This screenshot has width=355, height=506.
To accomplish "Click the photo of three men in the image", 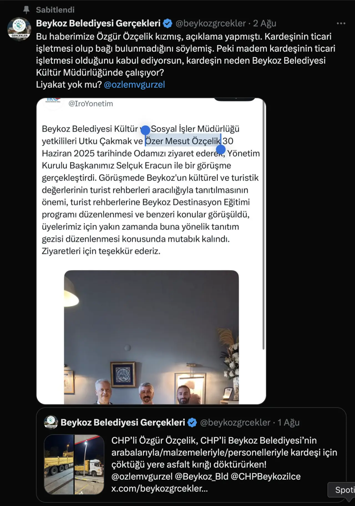I will point(151,337).
